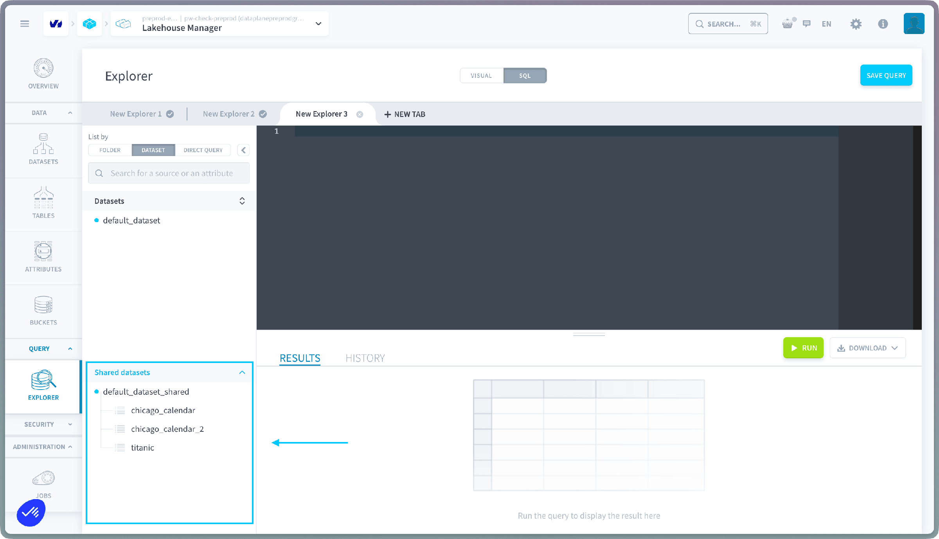The height and width of the screenshot is (539, 939).
Task: Collapse the Shared datasets section
Action: pos(242,372)
